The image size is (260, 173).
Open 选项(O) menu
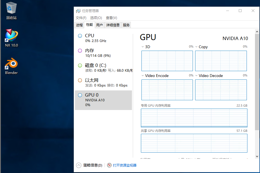[x=96, y=18]
